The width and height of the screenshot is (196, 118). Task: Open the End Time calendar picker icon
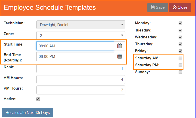click(119, 56)
